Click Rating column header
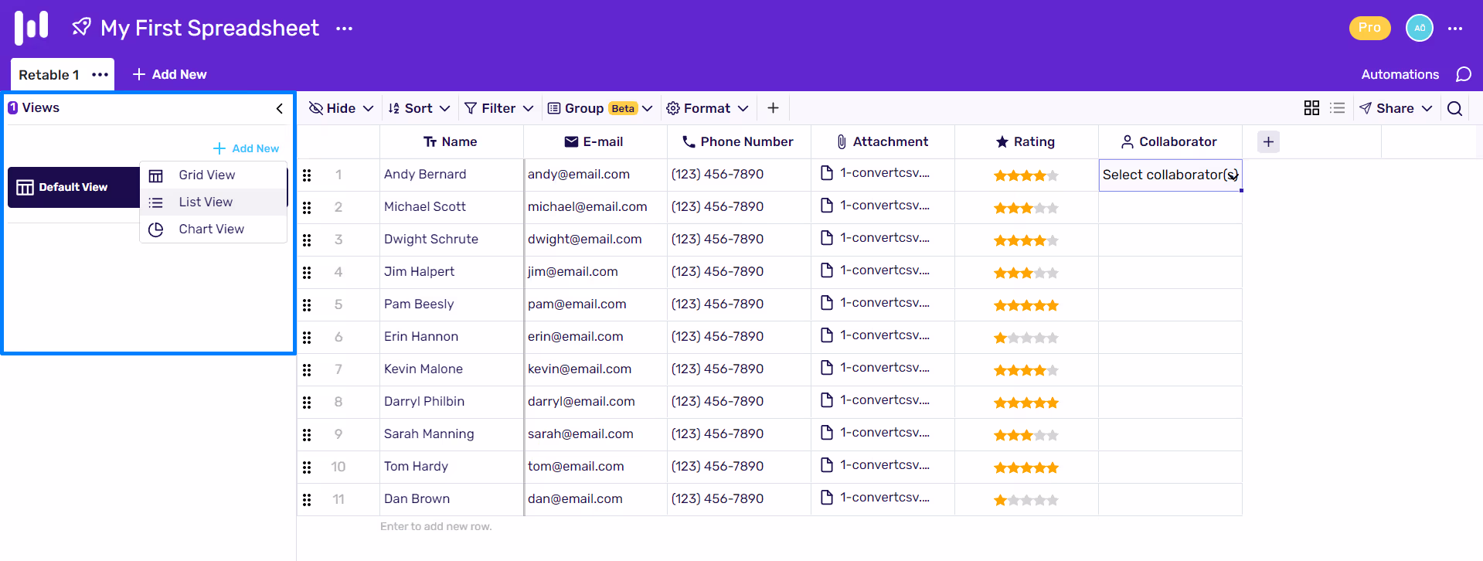This screenshot has width=1483, height=561. [x=1026, y=141]
